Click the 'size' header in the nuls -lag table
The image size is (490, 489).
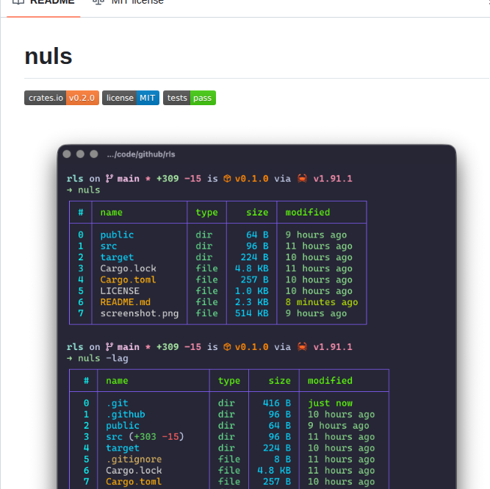pos(280,381)
